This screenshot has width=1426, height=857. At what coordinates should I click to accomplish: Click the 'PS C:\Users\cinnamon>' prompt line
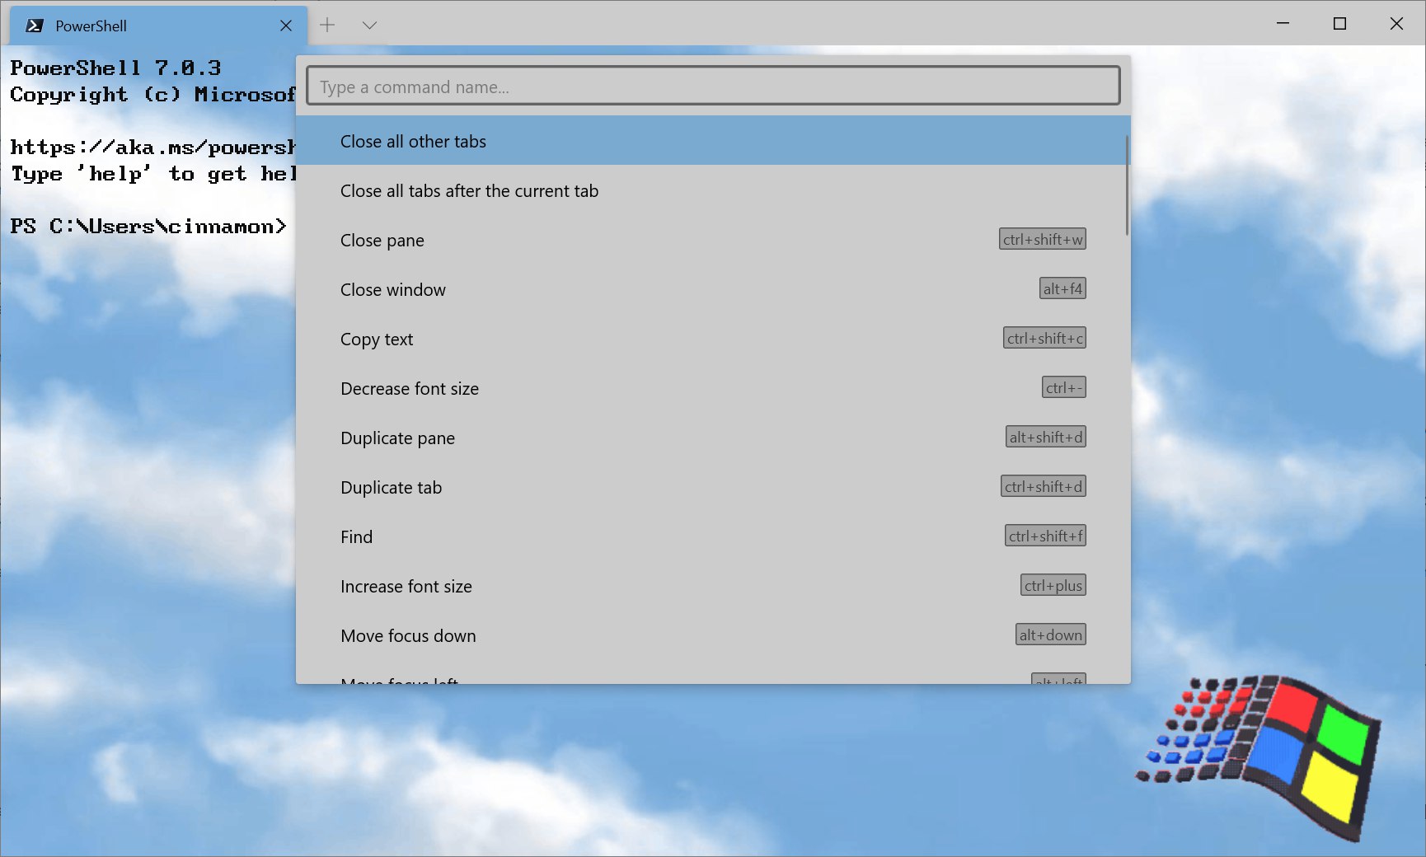(148, 227)
